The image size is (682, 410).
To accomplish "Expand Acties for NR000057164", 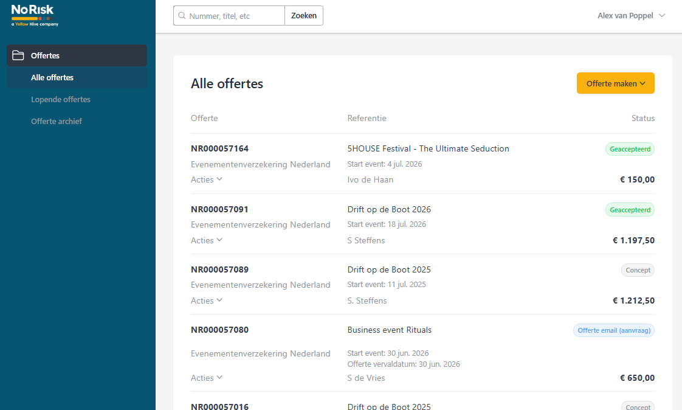I will coord(207,179).
